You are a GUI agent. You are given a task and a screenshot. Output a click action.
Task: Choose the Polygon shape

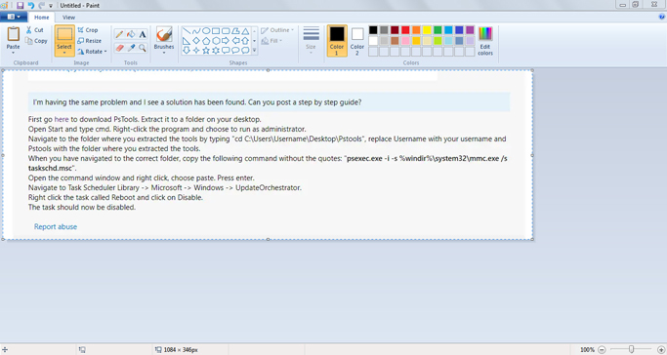(x=235, y=31)
